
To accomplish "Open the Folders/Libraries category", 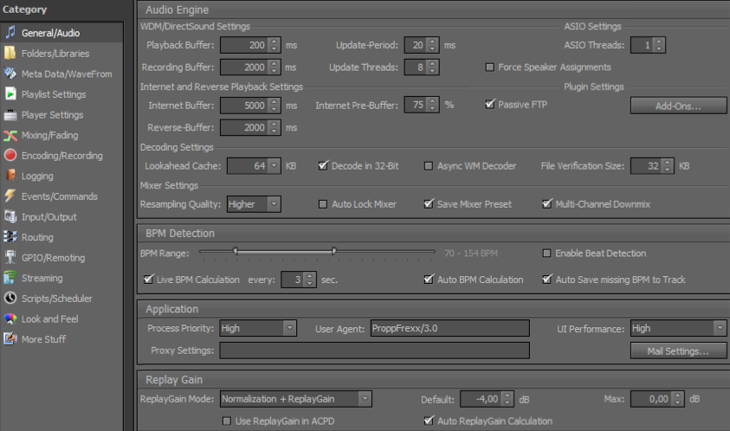I will coord(62,53).
